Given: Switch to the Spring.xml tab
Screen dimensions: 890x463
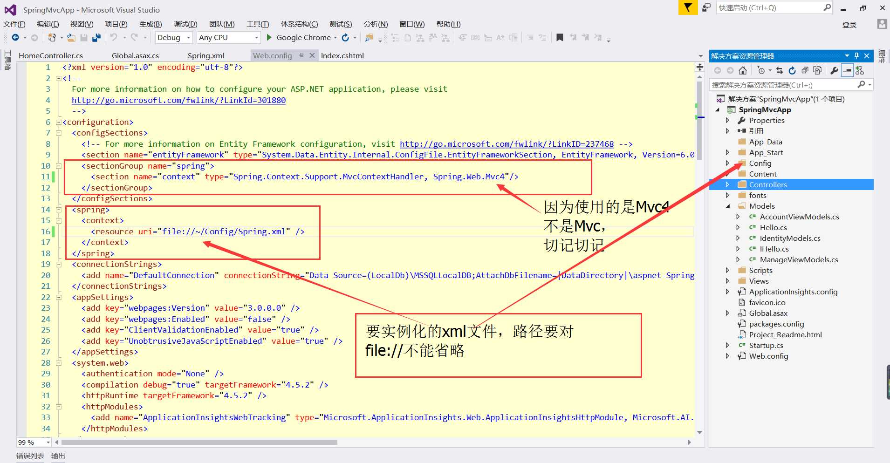Looking at the screenshot, I should point(206,55).
